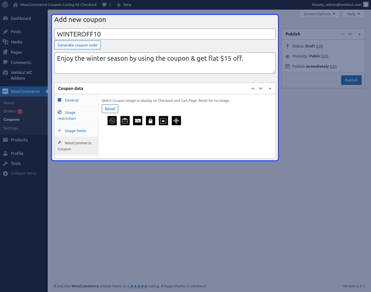Screen dimensions: 371x292
Task: Reset the coupon image selection
Action: (x=110, y=109)
